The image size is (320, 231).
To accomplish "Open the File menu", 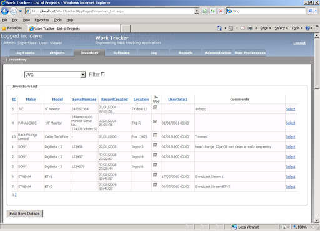I will click(x=5, y=20).
